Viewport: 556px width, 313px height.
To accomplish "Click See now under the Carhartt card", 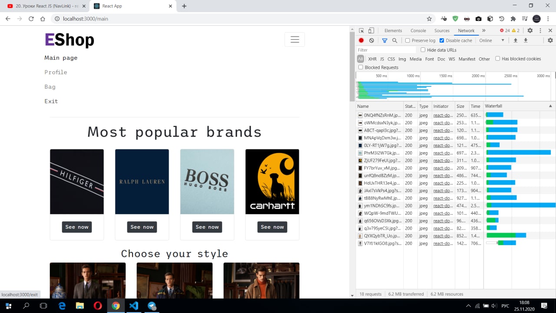I will (x=272, y=227).
